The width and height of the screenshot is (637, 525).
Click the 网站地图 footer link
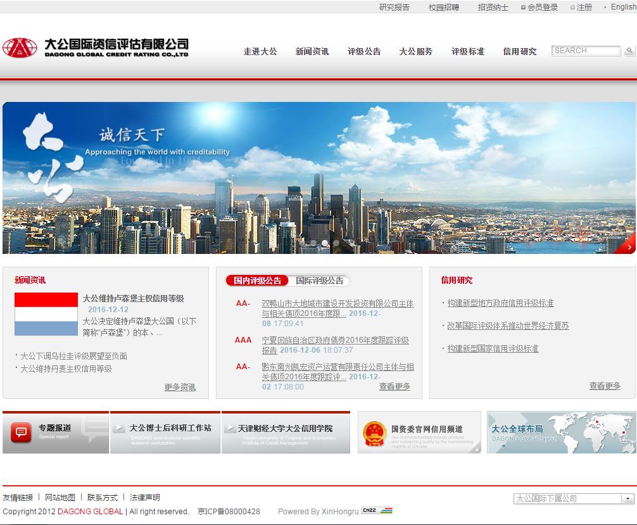(60, 497)
